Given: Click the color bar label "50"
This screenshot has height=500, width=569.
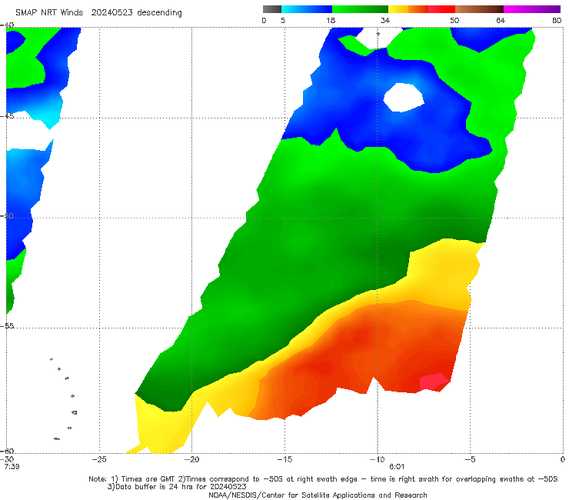Looking at the screenshot, I should pos(454,20).
